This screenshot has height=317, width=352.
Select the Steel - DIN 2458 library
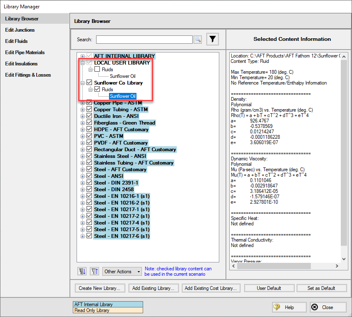click(x=114, y=190)
